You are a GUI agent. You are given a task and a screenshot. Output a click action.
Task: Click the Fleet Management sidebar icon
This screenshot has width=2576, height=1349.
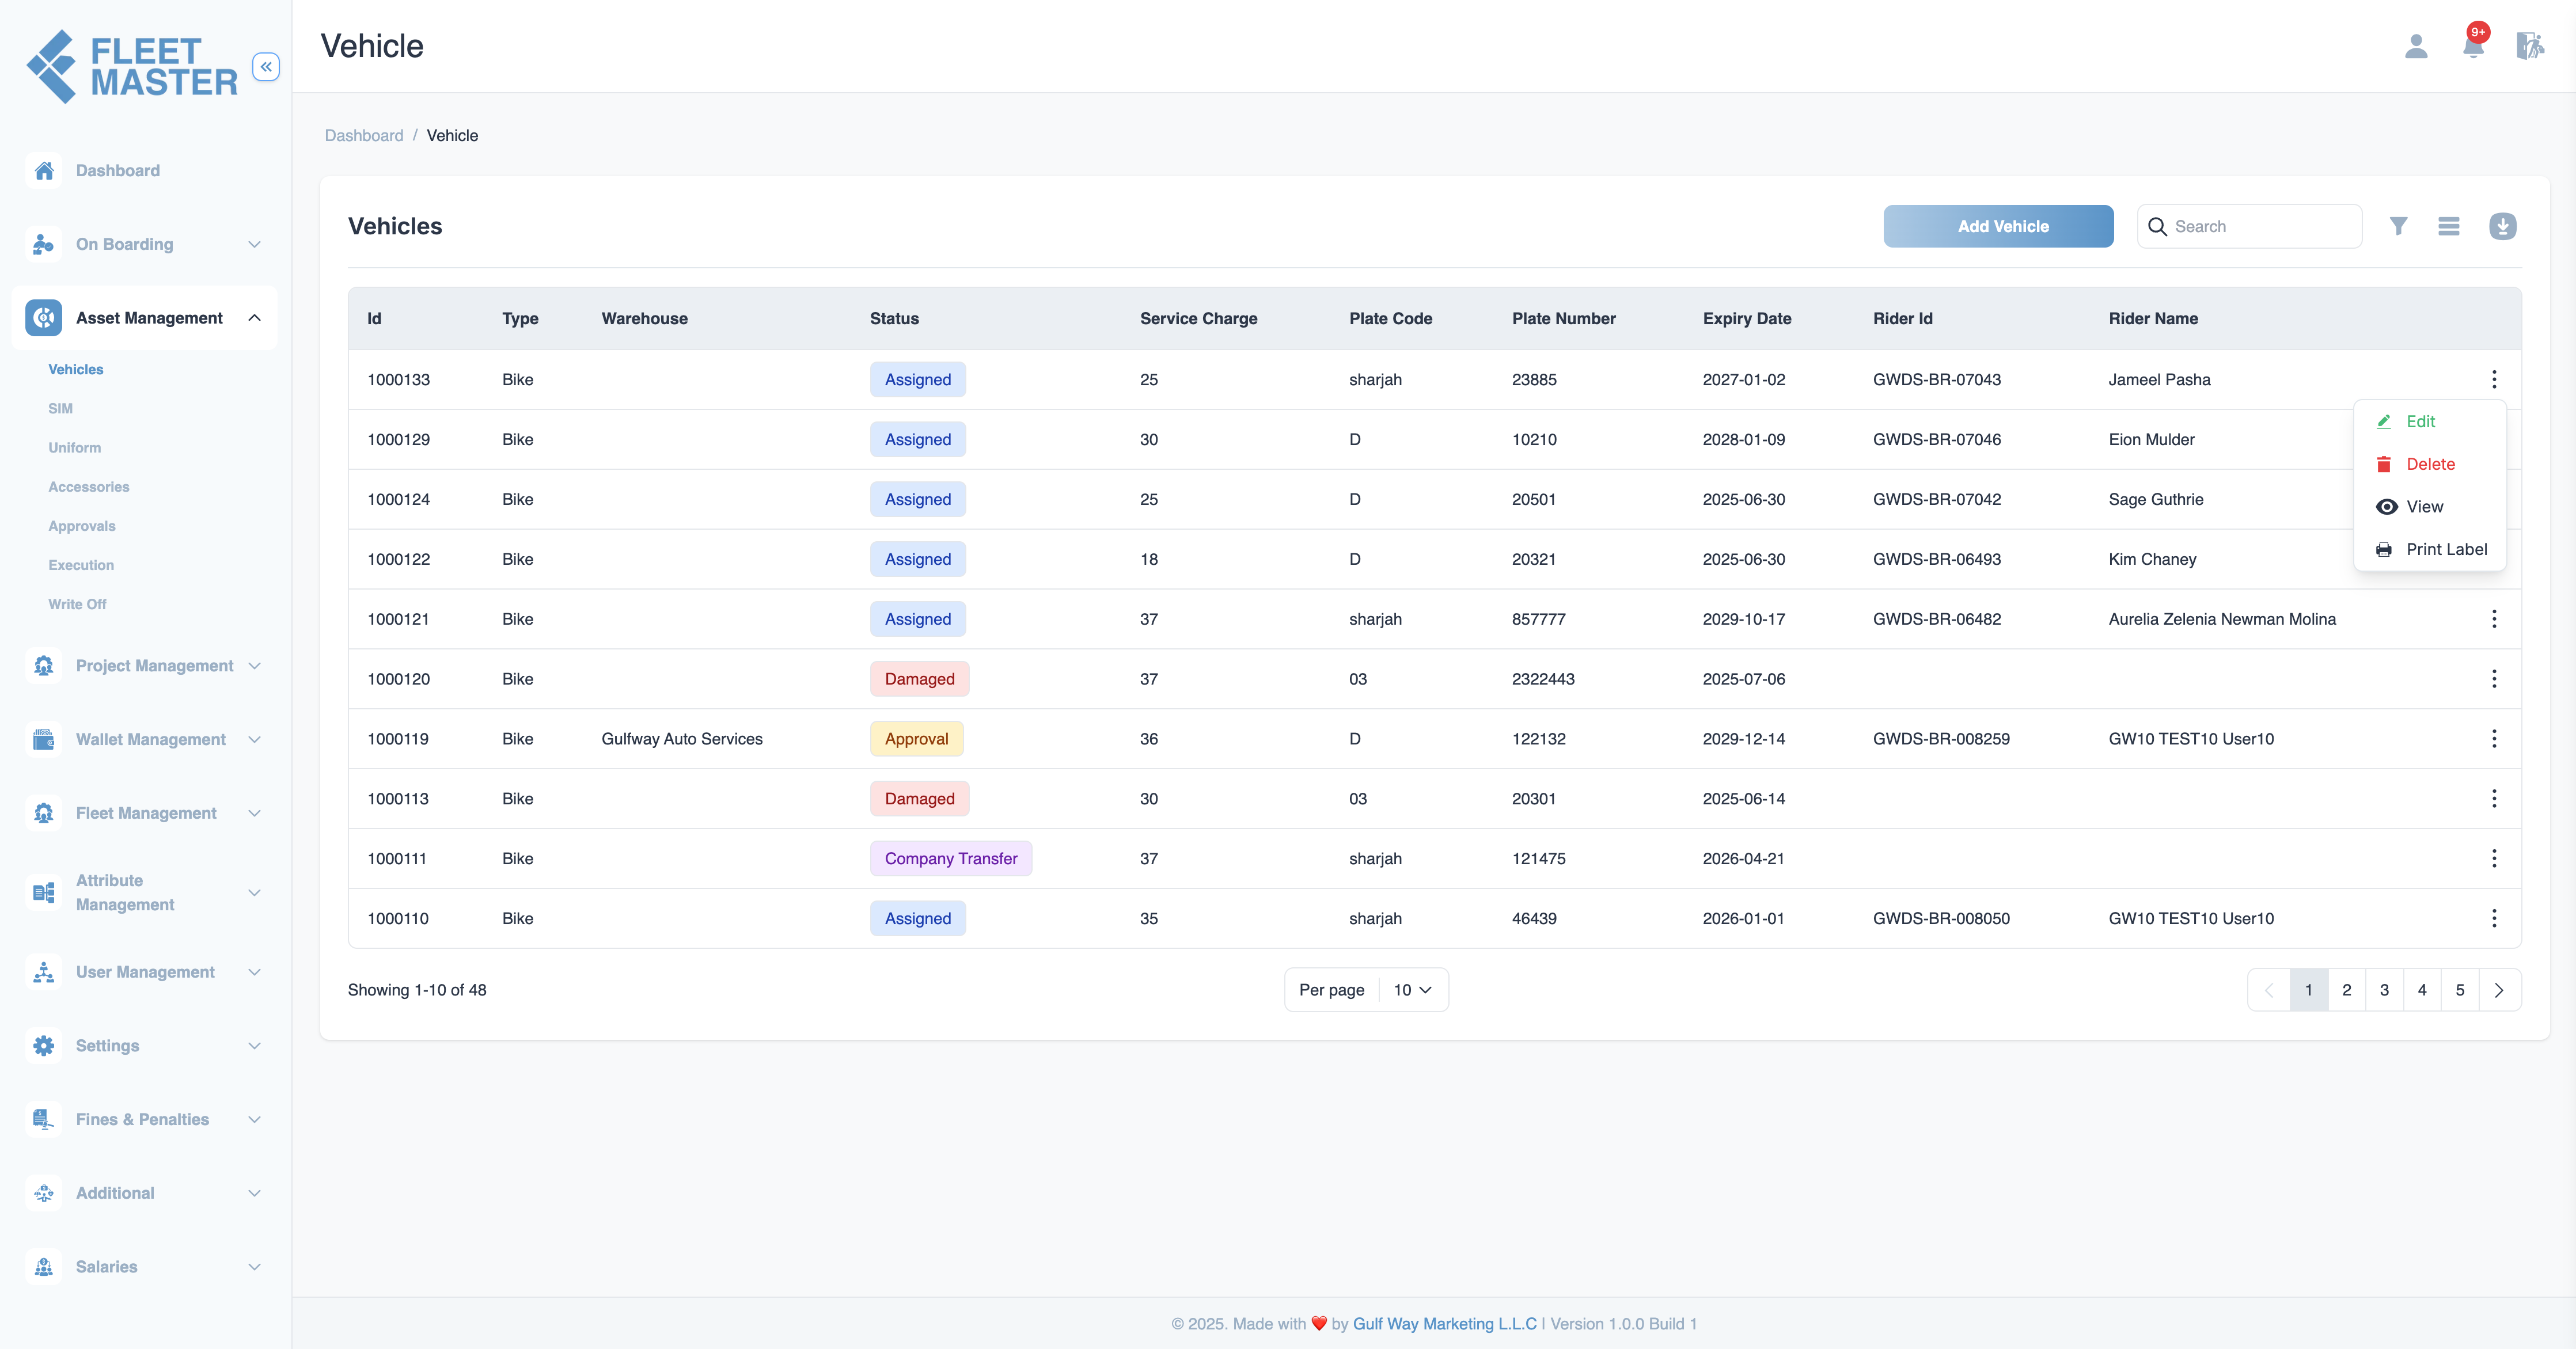pyautogui.click(x=44, y=813)
